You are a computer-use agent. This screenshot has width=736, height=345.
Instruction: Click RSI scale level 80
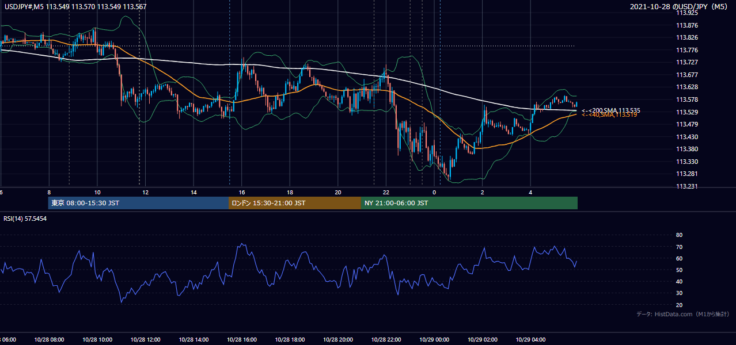pos(679,235)
